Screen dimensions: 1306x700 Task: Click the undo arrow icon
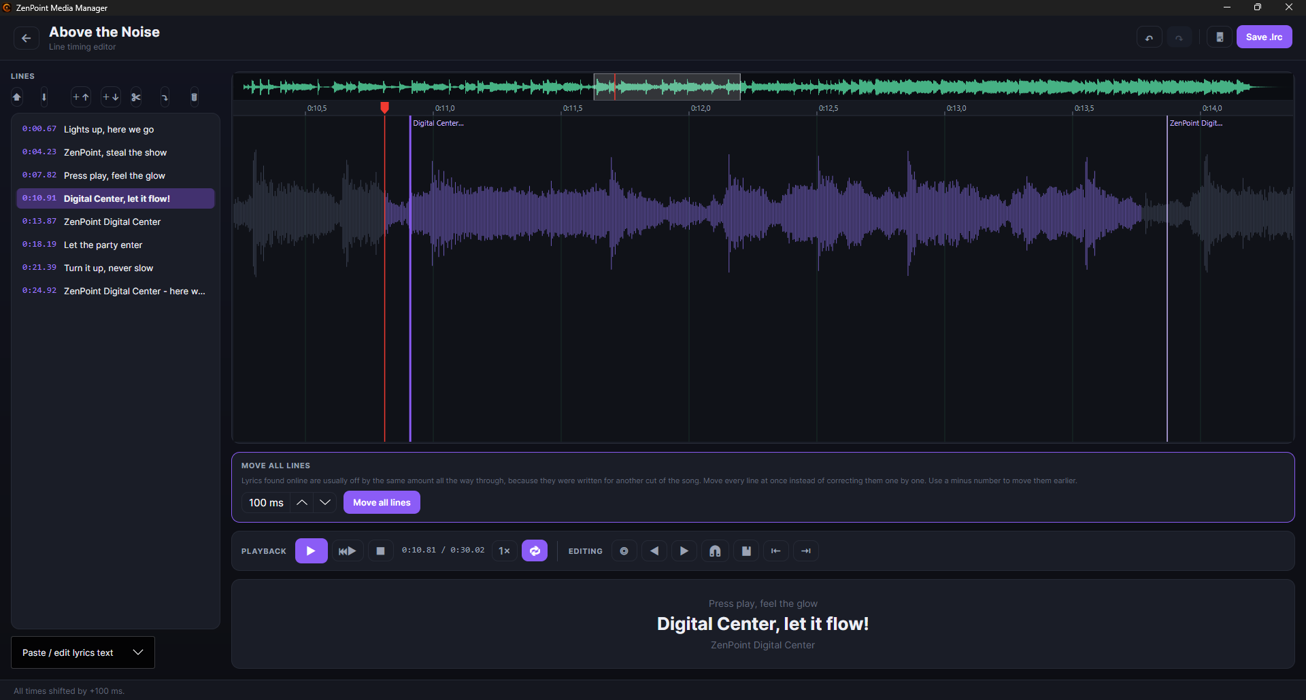click(x=1149, y=37)
